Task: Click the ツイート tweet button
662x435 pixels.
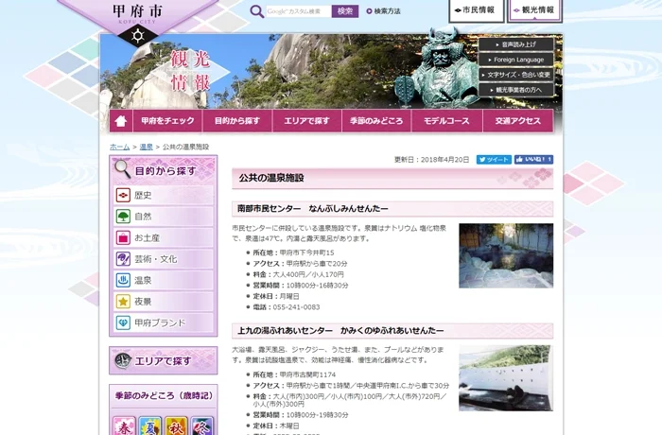Action: (494, 160)
